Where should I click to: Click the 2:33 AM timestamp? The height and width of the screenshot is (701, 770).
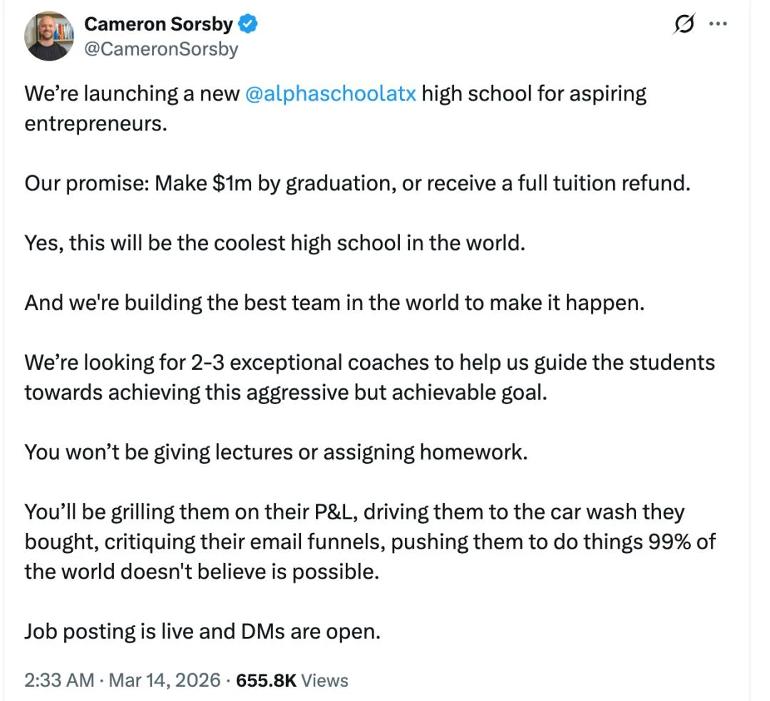pos(59,680)
